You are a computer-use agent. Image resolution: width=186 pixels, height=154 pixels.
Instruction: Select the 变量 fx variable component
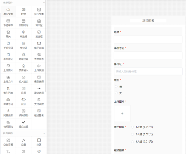[x=24, y=142]
